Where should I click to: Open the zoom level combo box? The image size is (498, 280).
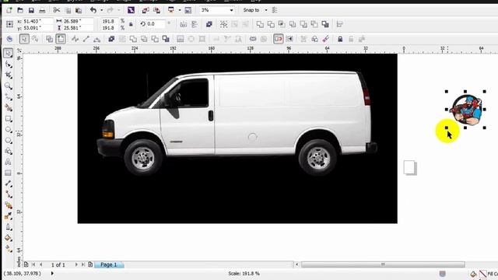coord(217,10)
